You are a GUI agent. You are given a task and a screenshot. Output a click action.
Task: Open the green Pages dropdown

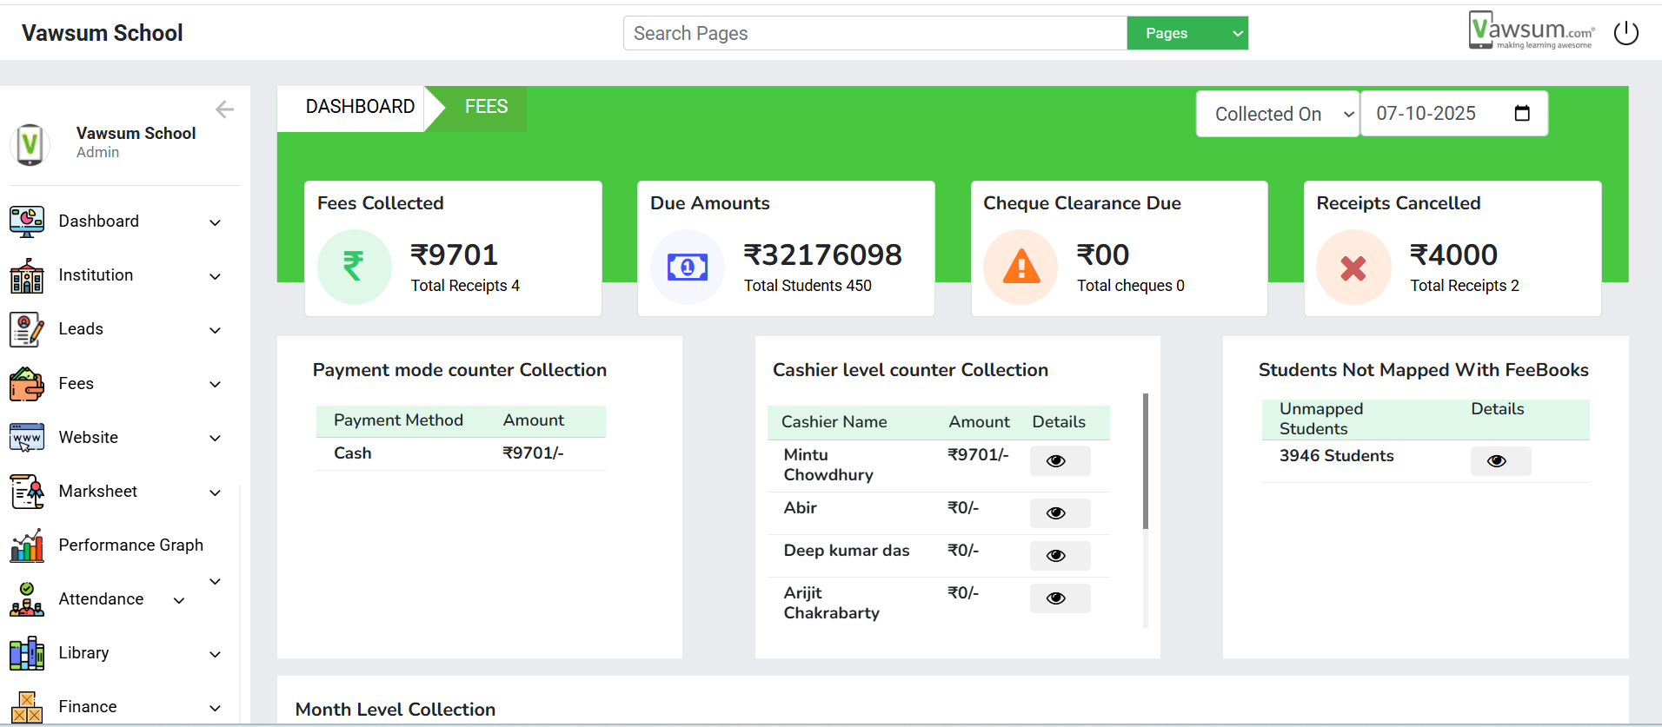point(1187,33)
